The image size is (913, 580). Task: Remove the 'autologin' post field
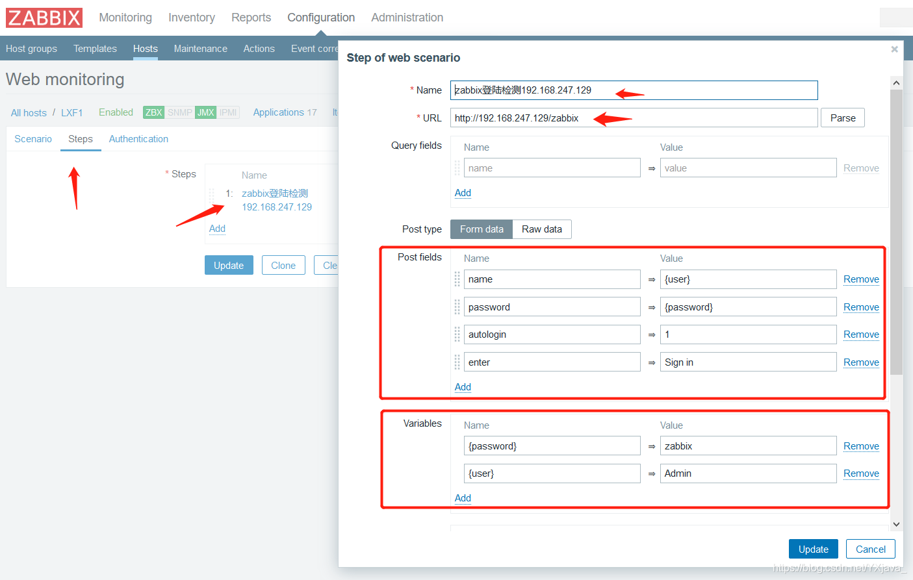(861, 334)
